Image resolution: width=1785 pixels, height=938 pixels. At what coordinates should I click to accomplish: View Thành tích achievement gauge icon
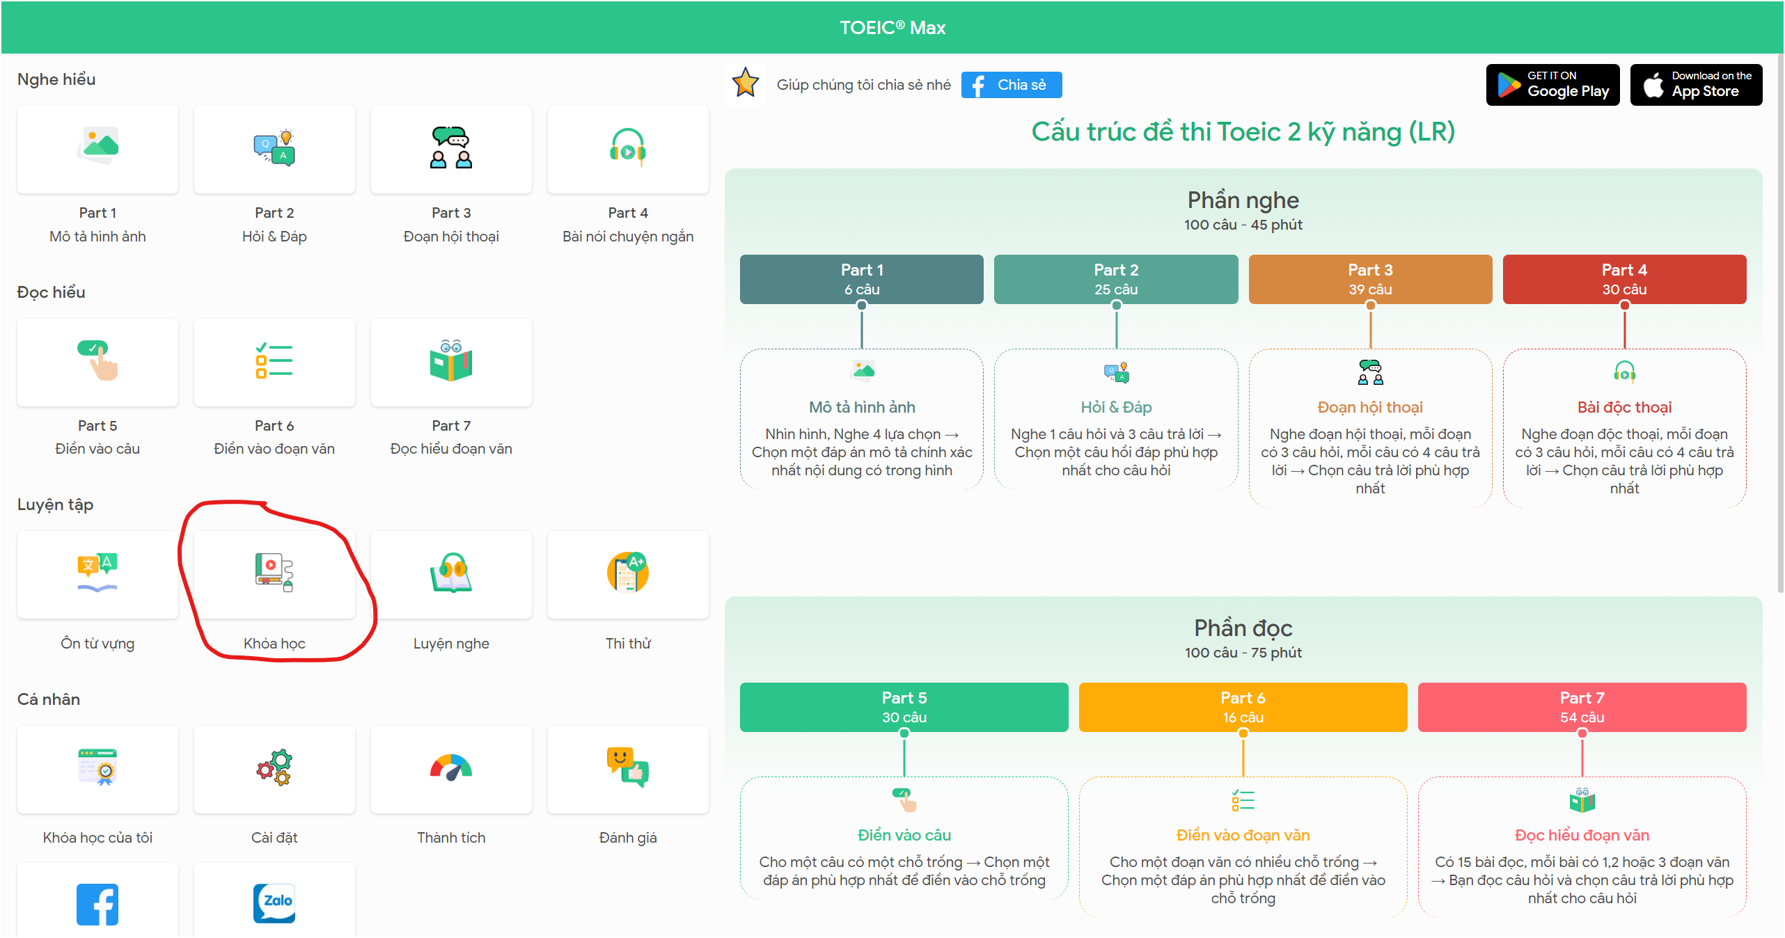451,769
